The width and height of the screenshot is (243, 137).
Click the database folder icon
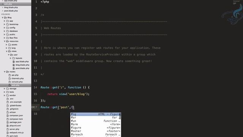coord(8,31)
